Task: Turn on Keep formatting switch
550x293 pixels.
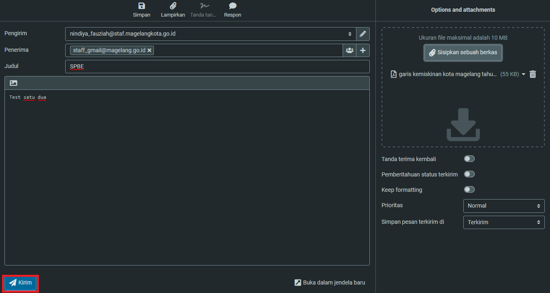Action: click(x=469, y=189)
